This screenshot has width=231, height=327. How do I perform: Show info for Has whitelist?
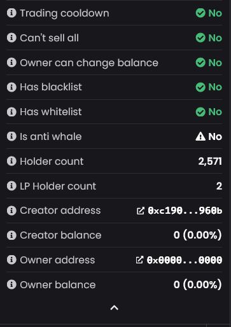[x=11, y=112]
